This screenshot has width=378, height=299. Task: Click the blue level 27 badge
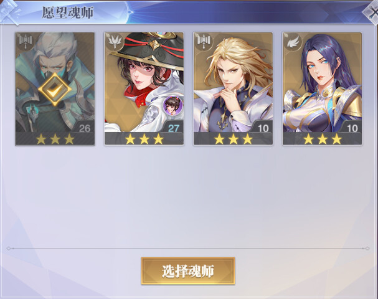(x=174, y=128)
